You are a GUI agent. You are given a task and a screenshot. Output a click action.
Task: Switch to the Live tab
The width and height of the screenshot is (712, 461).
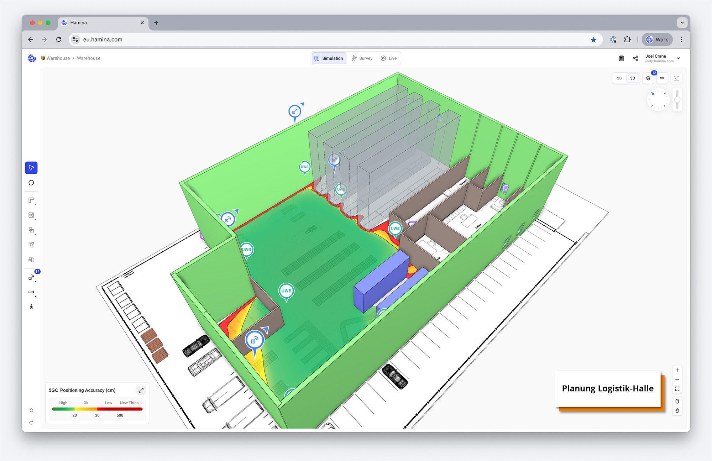[x=389, y=58]
